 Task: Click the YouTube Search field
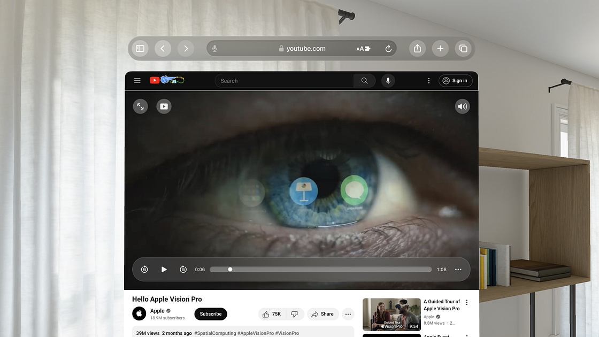[x=284, y=81]
